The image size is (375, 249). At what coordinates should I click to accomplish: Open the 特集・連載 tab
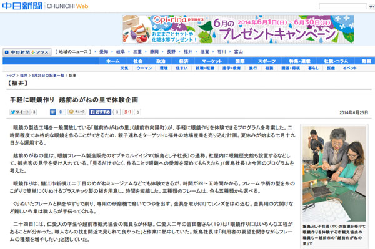tap(299, 61)
